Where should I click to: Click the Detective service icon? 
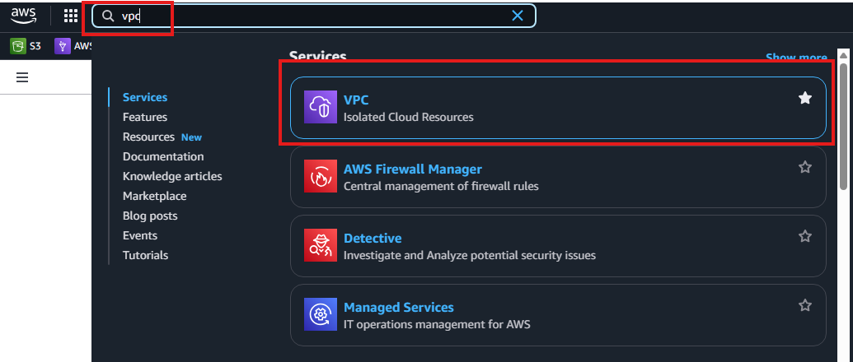click(x=321, y=245)
